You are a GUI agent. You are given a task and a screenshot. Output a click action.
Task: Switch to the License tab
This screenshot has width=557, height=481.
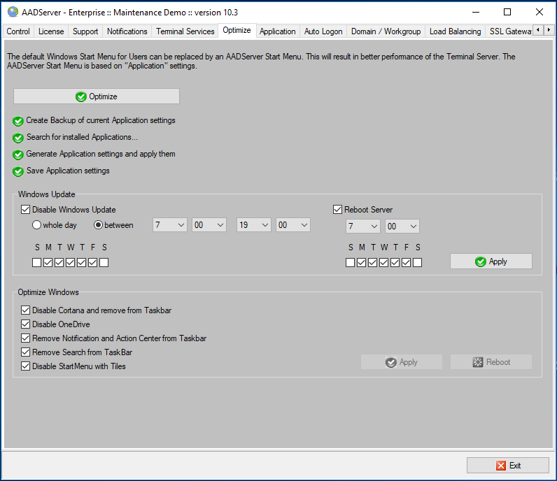(x=51, y=31)
